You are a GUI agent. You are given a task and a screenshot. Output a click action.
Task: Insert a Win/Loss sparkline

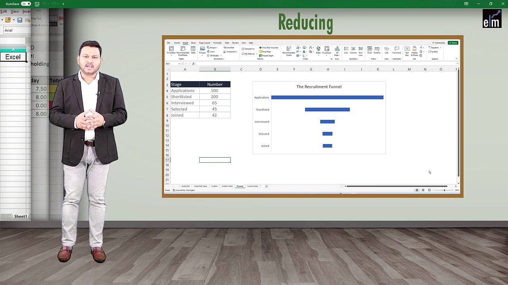click(361, 51)
